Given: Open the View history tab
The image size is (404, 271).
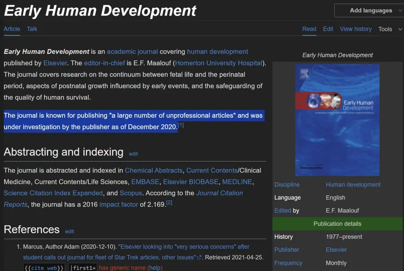Looking at the screenshot, I should click(356, 29).
